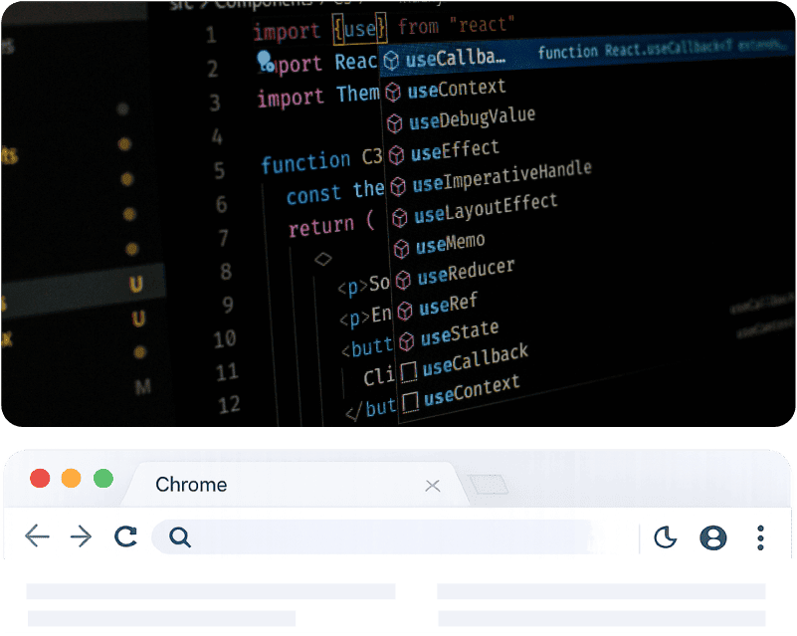
Task: Click the new tab button
Action: tap(488, 485)
